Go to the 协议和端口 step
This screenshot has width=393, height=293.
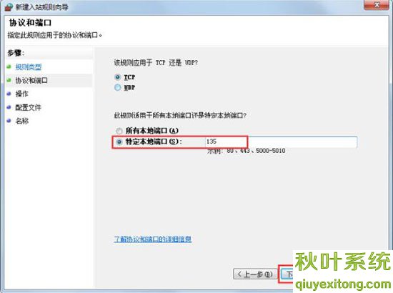point(31,81)
